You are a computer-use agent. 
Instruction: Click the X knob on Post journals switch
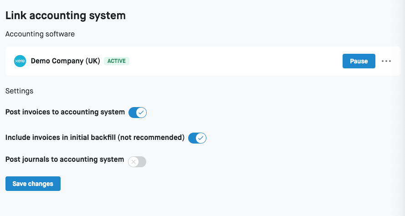(x=133, y=162)
